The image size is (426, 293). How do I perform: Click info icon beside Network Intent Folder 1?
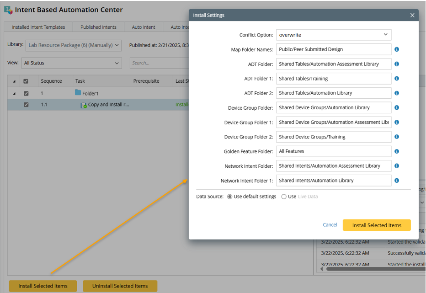(x=397, y=181)
